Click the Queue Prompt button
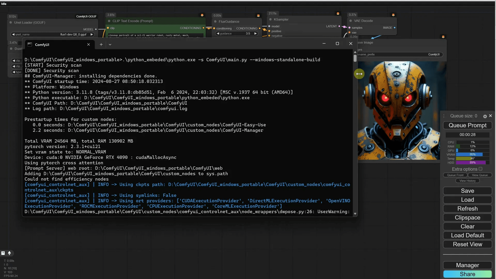The height and width of the screenshot is (279, 496). pos(467,125)
